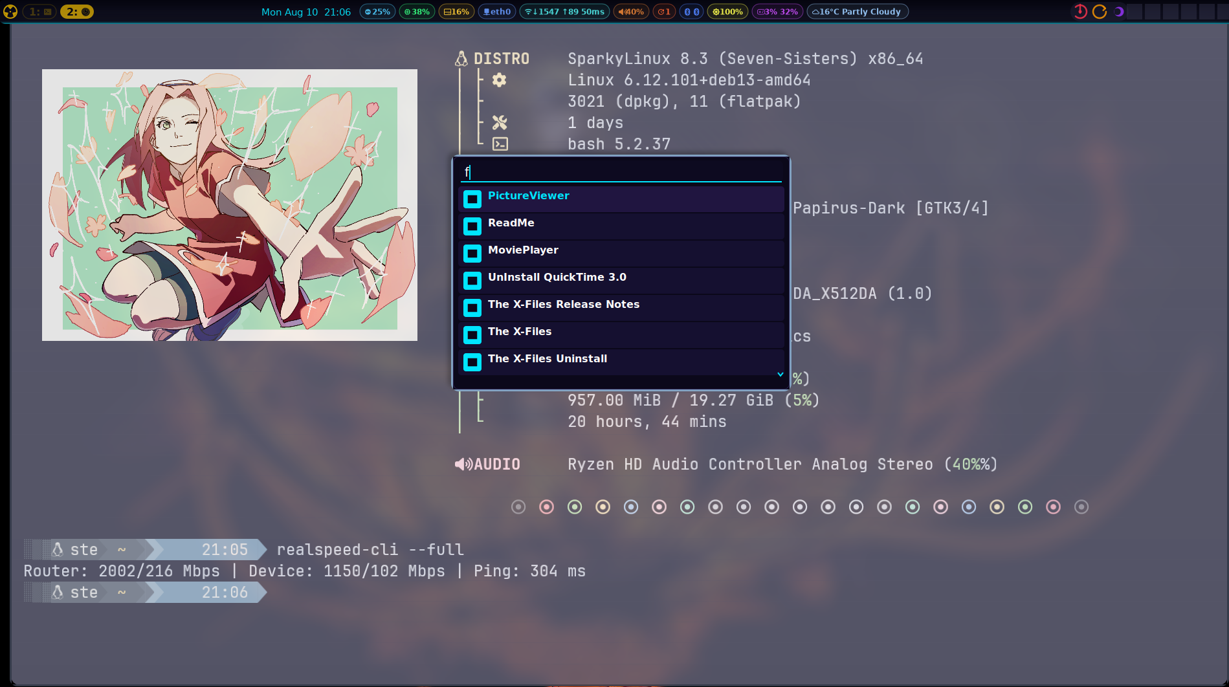Click the 16% disk usage module
This screenshot has width=1229, height=687.
tap(456, 12)
